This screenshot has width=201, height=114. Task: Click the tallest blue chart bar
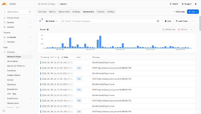100,42
